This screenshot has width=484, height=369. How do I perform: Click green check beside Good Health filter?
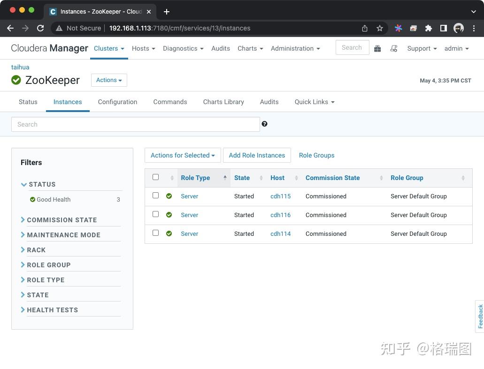tap(32, 199)
